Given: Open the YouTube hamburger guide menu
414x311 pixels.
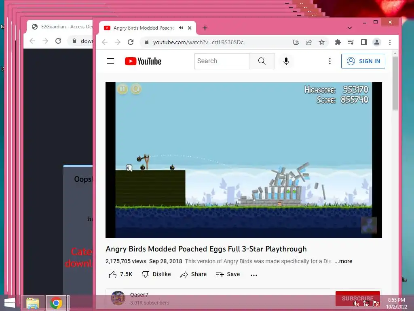Looking at the screenshot, I should point(110,61).
